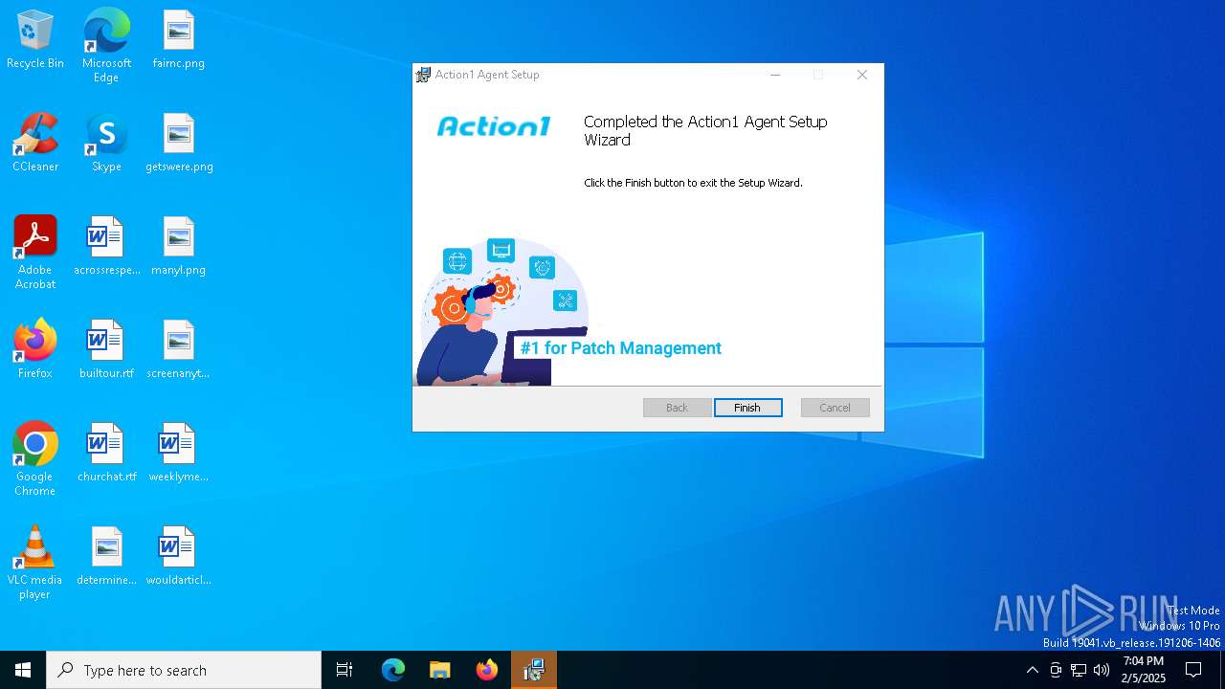Select the wouldarticl... Word document icon
This screenshot has width=1225, height=689.
coord(179,557)
